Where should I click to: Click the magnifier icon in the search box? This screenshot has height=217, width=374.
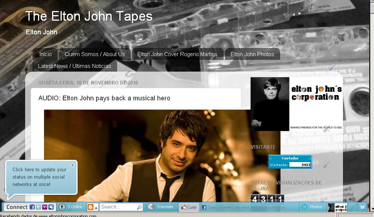(x=140, y=207)
